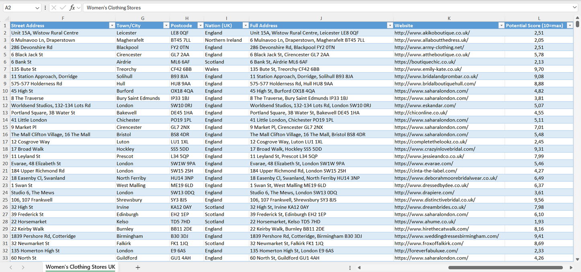Click the website http://chiconline.co.uk/
This screenshot has width=581, height=272.
click(421, 112)
